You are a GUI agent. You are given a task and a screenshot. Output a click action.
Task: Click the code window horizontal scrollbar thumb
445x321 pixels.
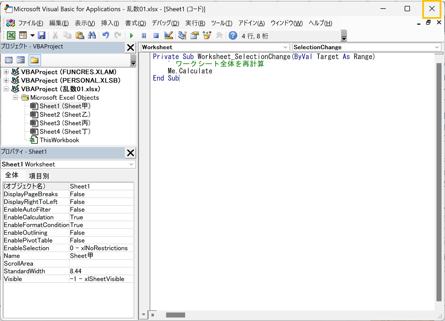coord(176,315)
